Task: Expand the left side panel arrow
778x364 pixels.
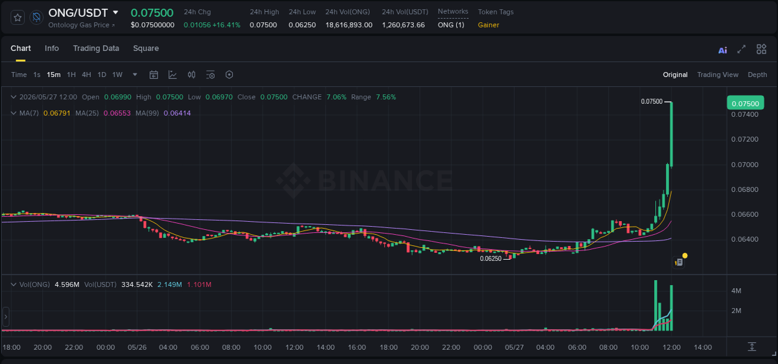Action: 6,317
